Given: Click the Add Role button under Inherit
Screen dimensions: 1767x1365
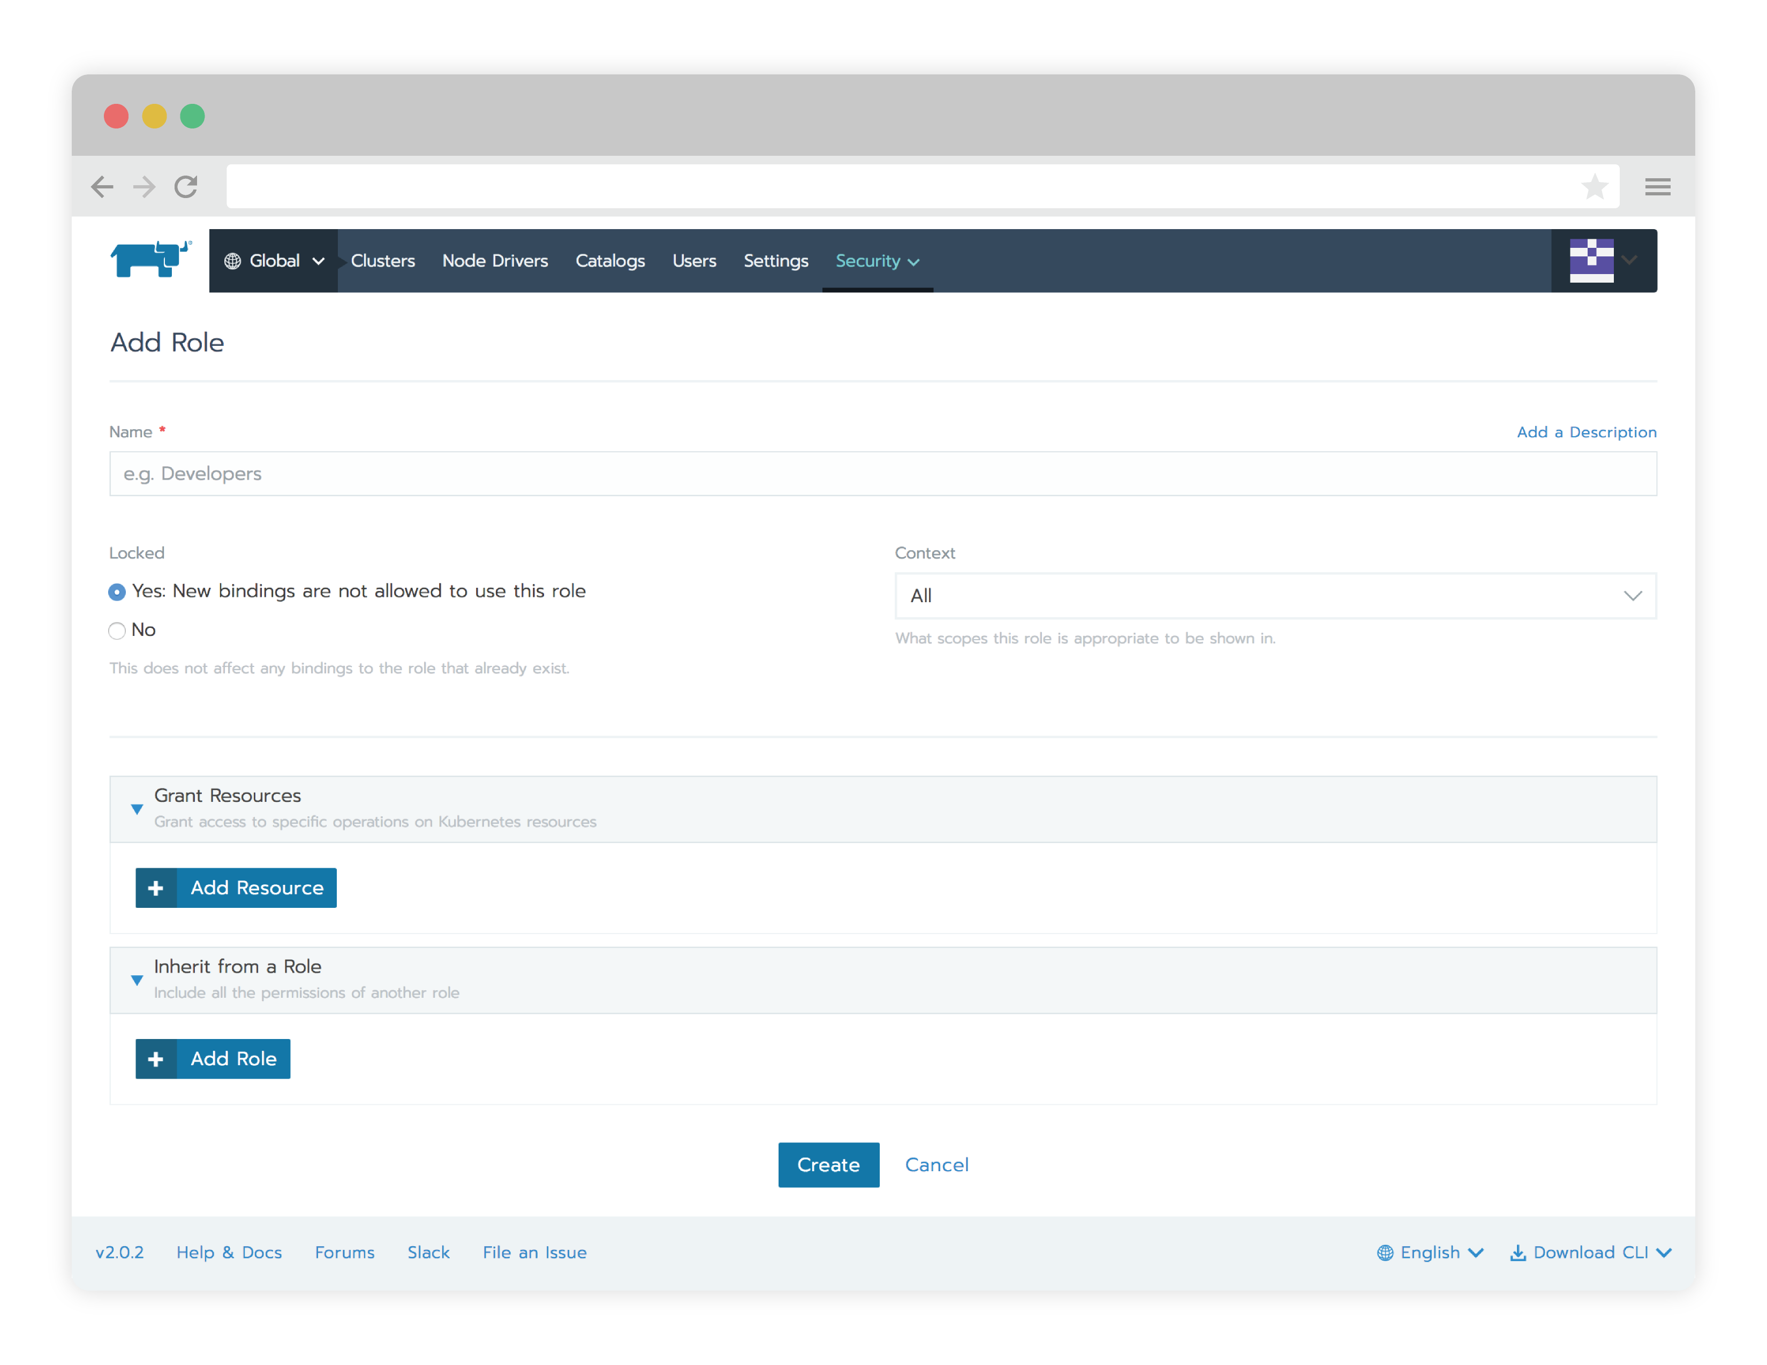Looking at the screenshot, I should click(213, 1058).
